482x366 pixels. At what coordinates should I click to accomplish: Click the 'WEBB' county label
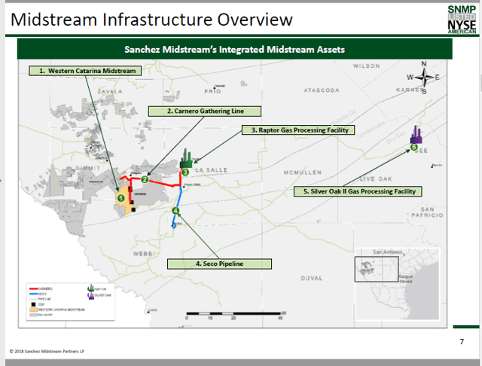pos(142,254)
